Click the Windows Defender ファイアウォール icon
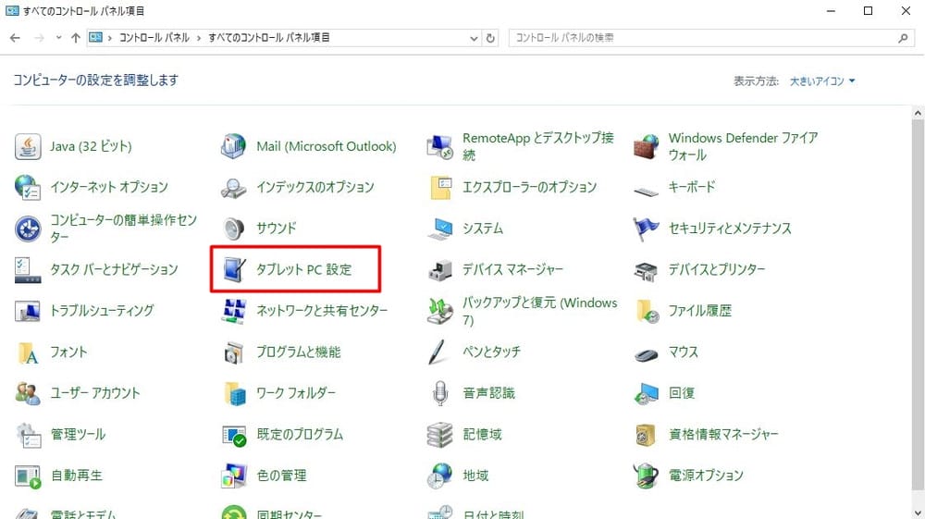Image resolution: width=925 pixels, height=519 pixels. [x=646, y=146]
